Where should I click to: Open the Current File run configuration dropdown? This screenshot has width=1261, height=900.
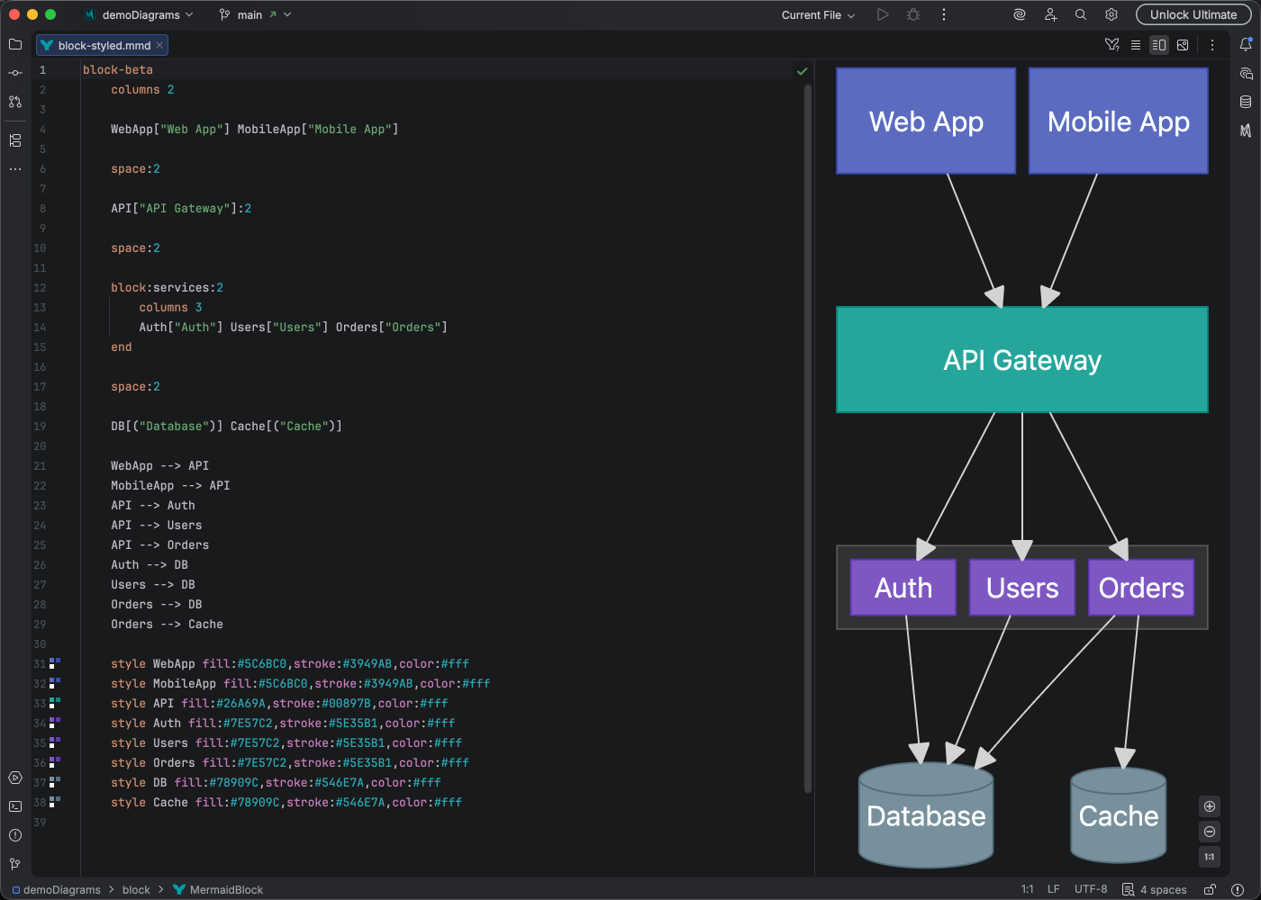pyautogui.click(x=815, y=14)
